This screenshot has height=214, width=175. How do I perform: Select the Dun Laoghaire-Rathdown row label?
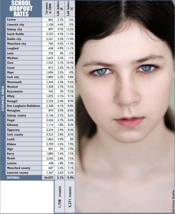point(23,106)
